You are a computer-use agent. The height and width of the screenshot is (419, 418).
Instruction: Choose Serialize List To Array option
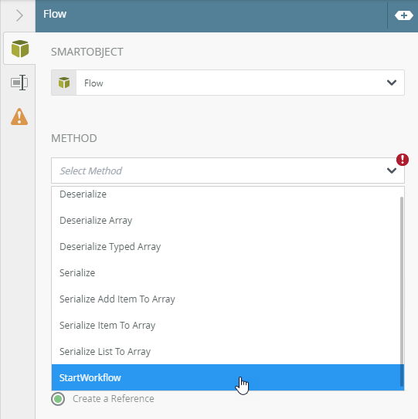226,351
